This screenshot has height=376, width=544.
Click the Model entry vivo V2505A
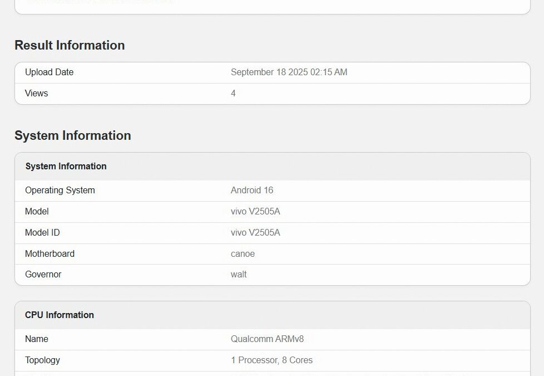click(255, 211)
